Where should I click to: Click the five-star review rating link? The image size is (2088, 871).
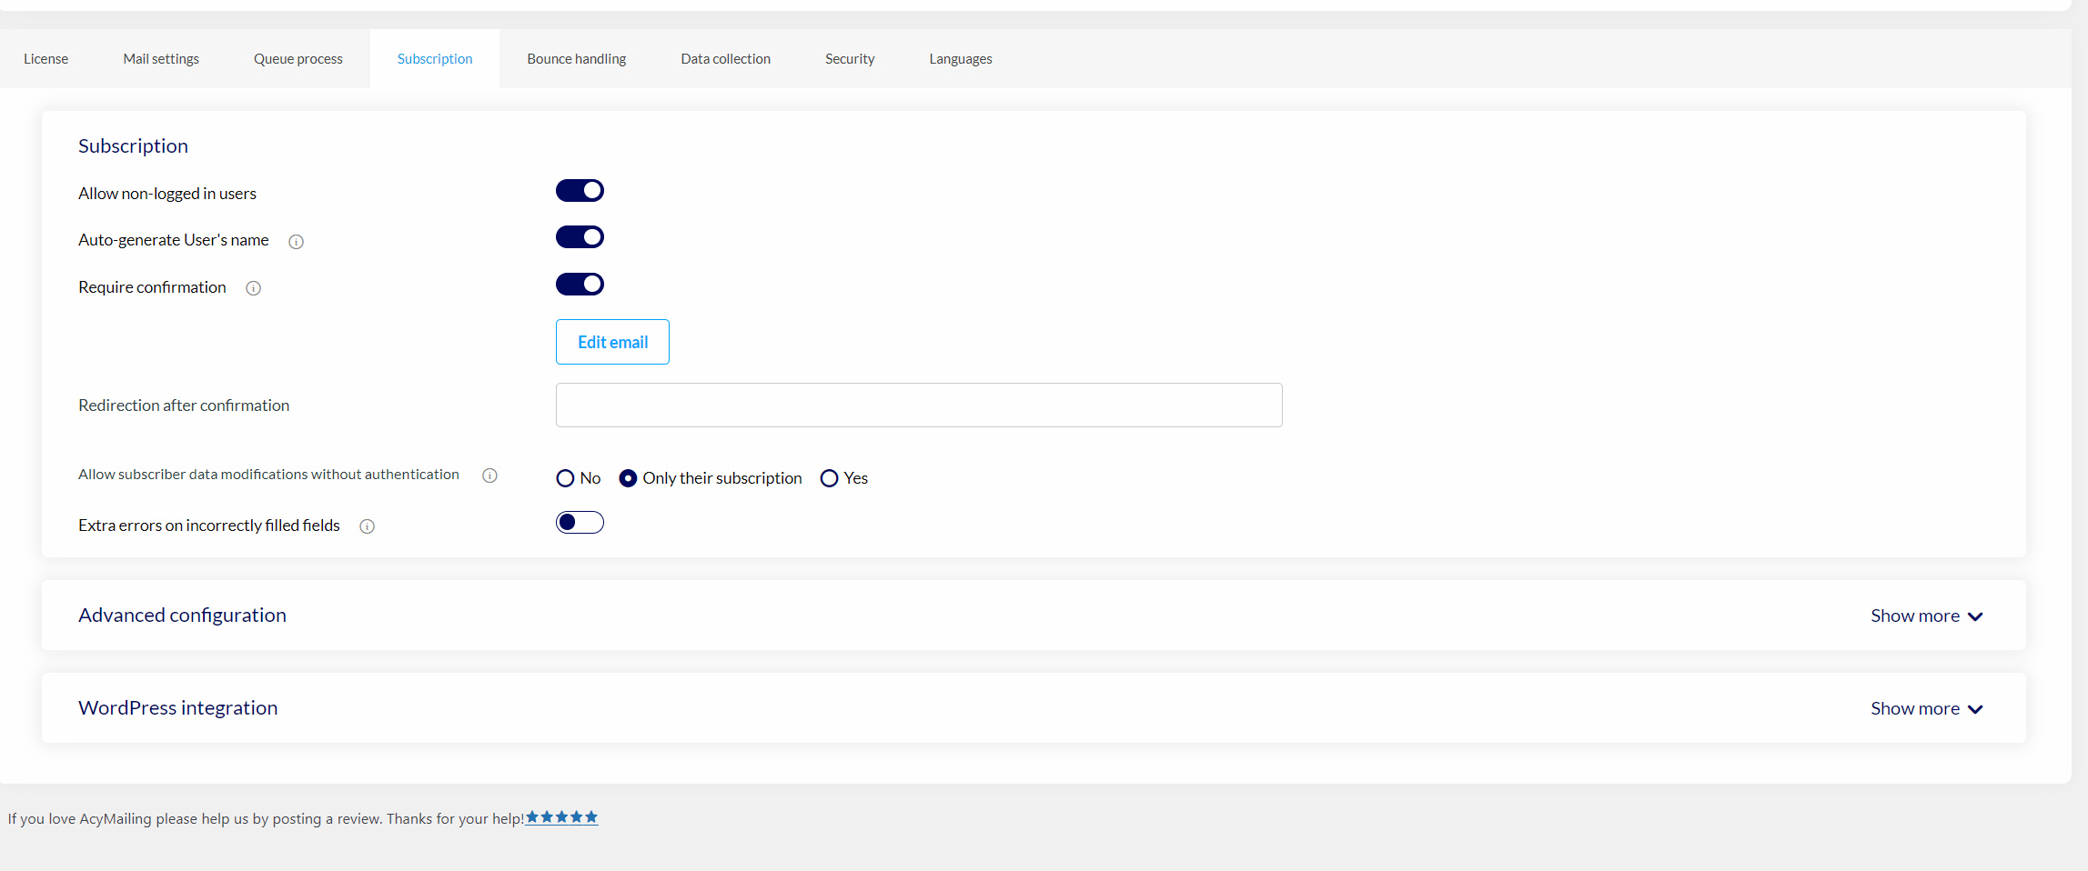(x=561, y=817)
